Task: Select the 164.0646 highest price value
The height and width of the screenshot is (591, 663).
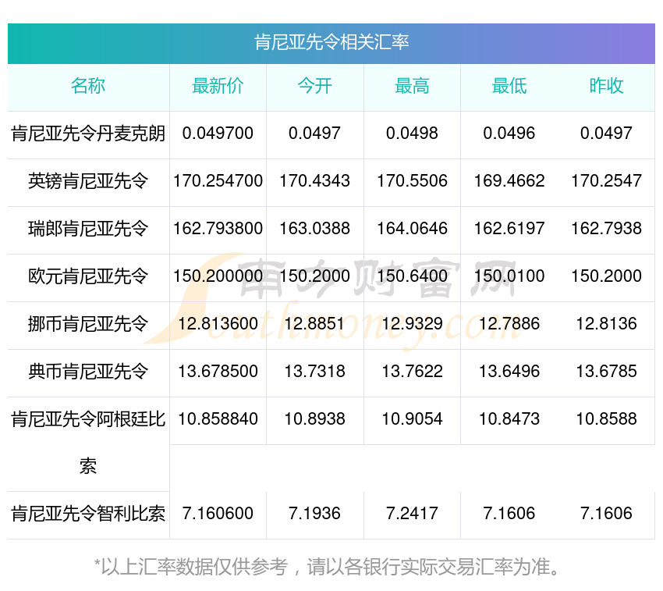Action: (412, 229)
